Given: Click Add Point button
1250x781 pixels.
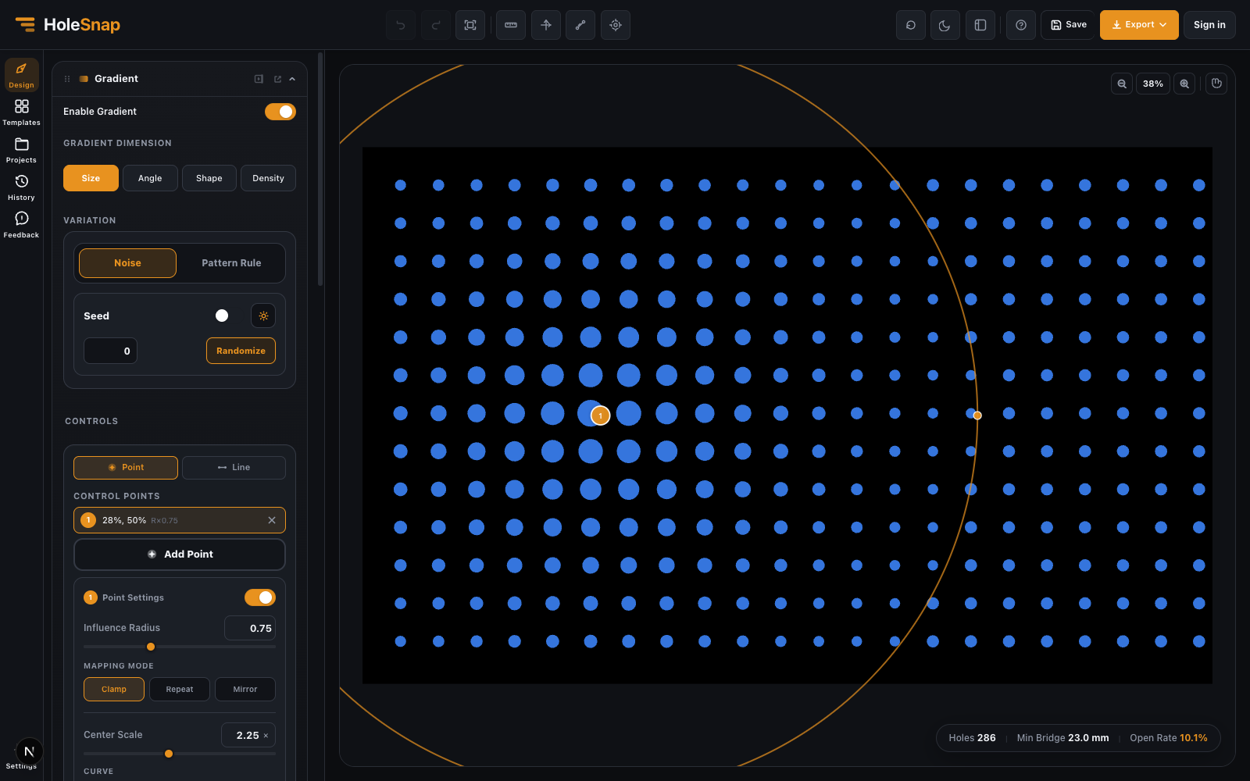Looking at the screenshot, I should [x=180, y=555].
